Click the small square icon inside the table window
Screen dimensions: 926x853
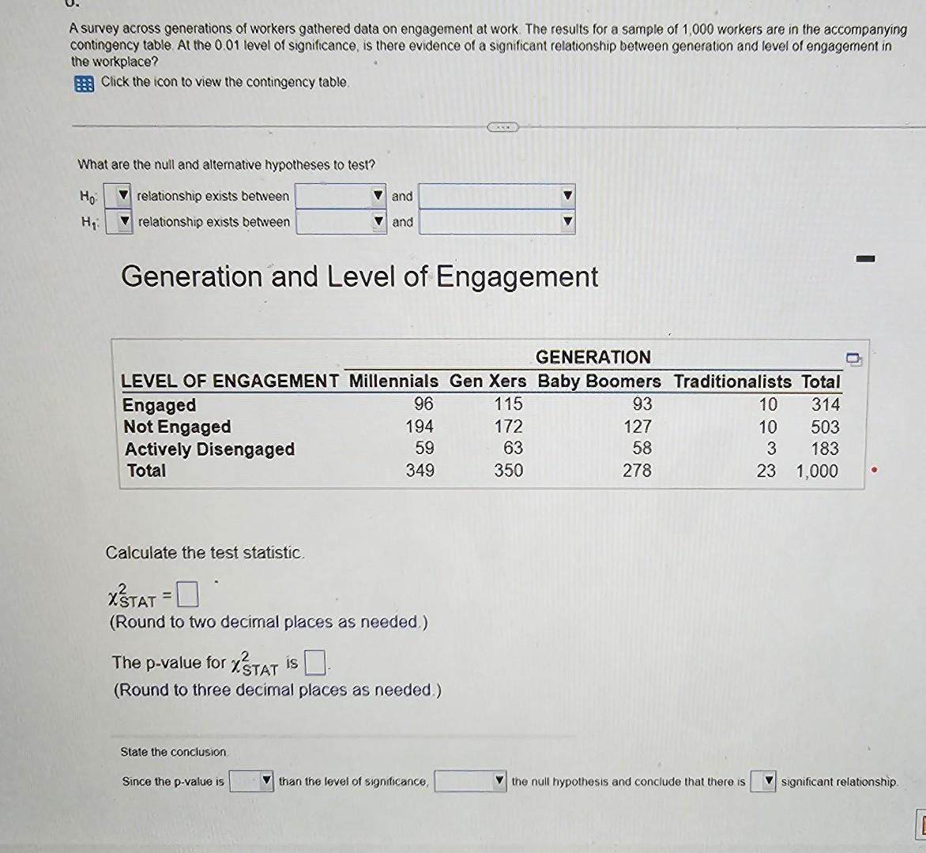click(x=854, y=359)
